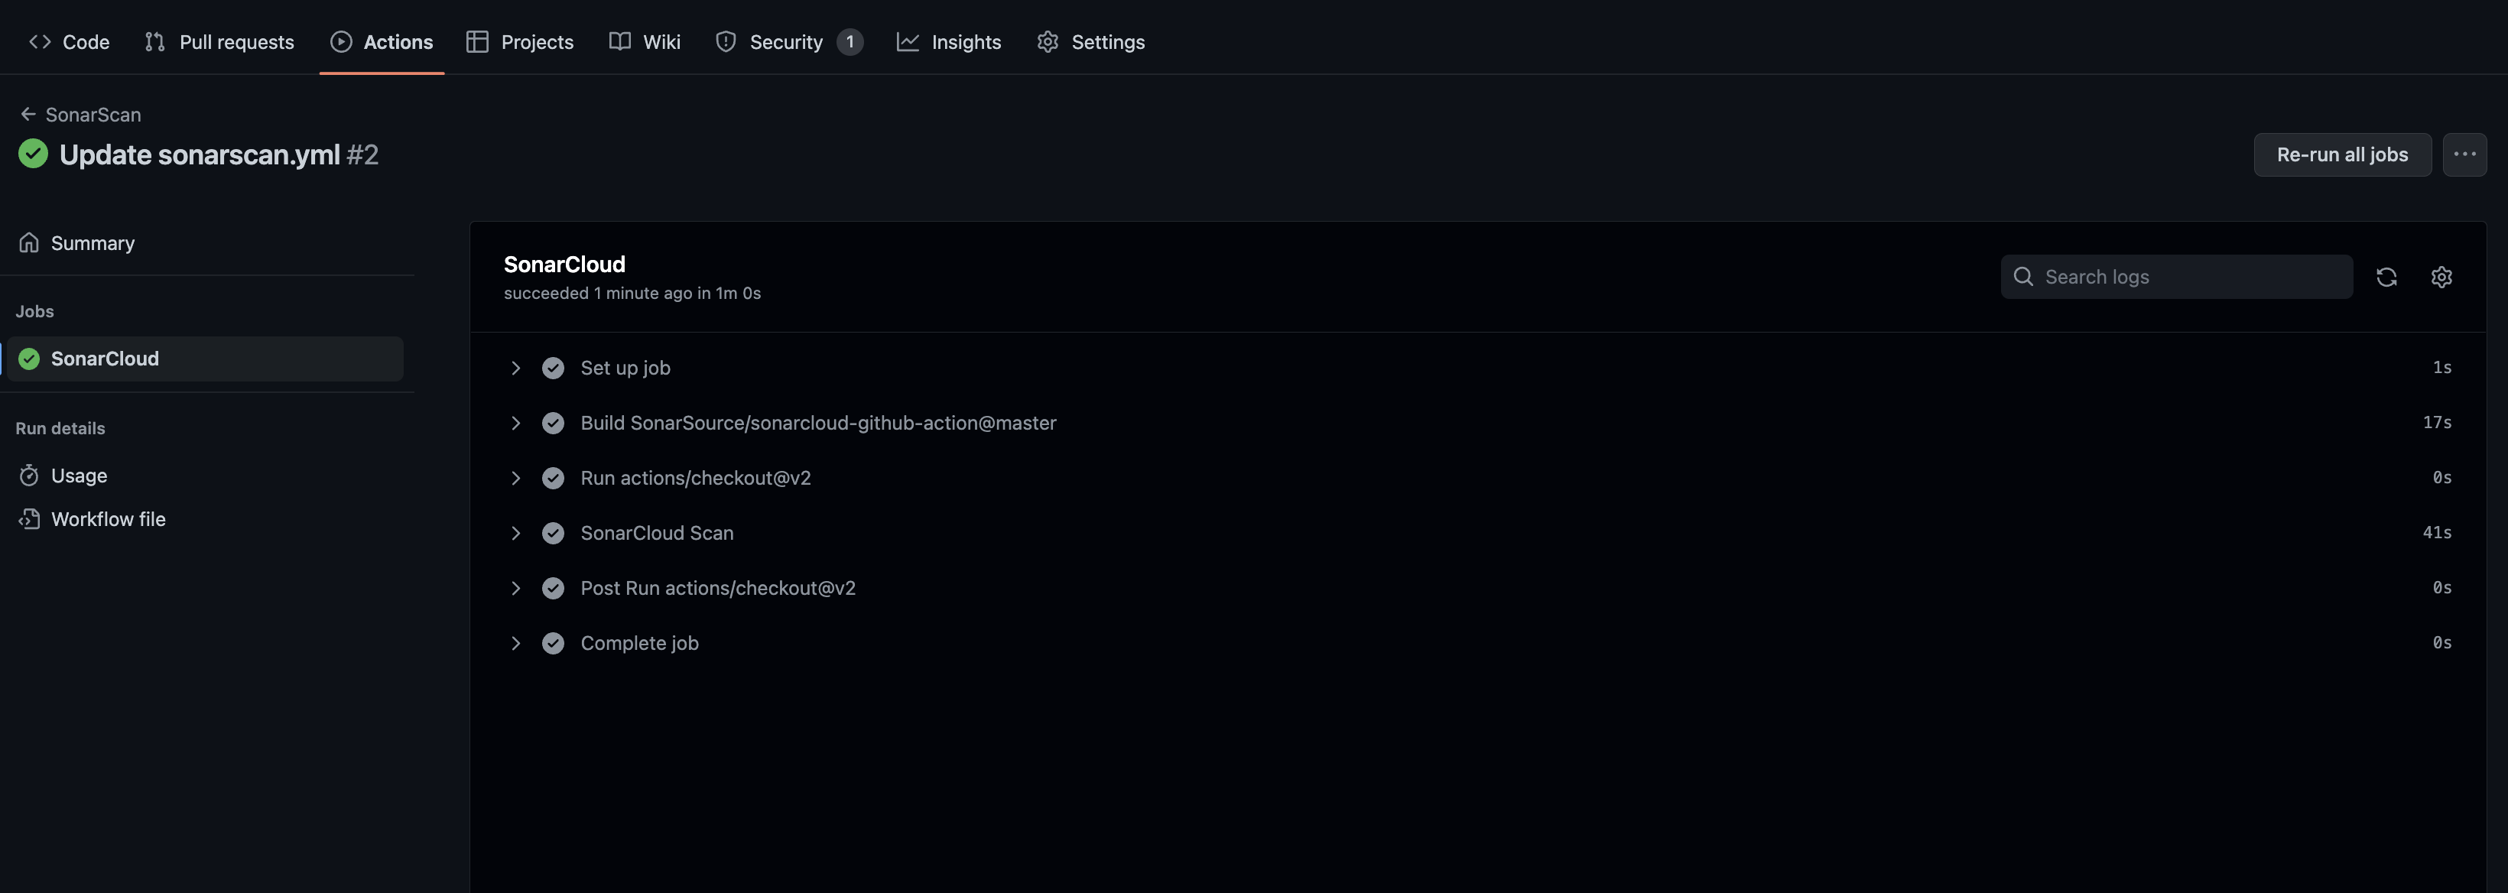Click the Workflow file icon
2508x893 pixels.
[x=29, y=519]
